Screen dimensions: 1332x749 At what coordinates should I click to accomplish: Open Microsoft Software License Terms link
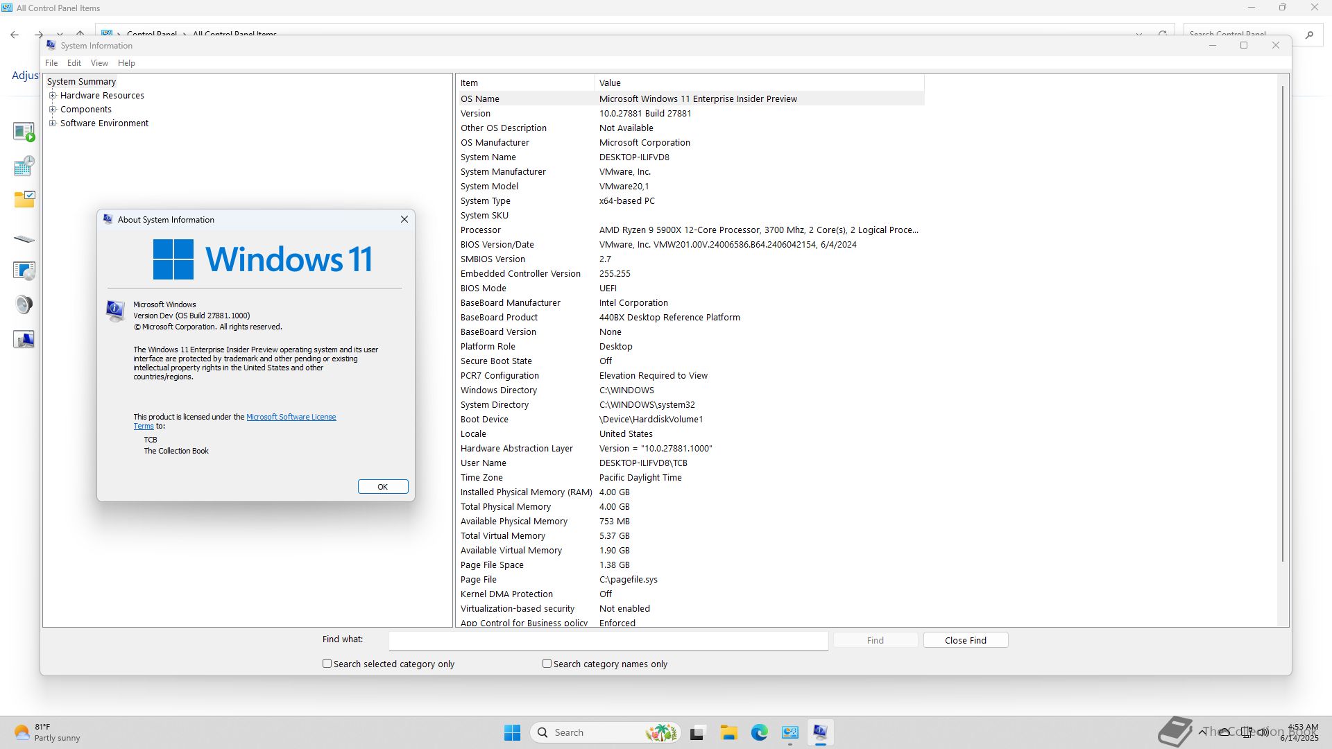click(x=291, y=417)
